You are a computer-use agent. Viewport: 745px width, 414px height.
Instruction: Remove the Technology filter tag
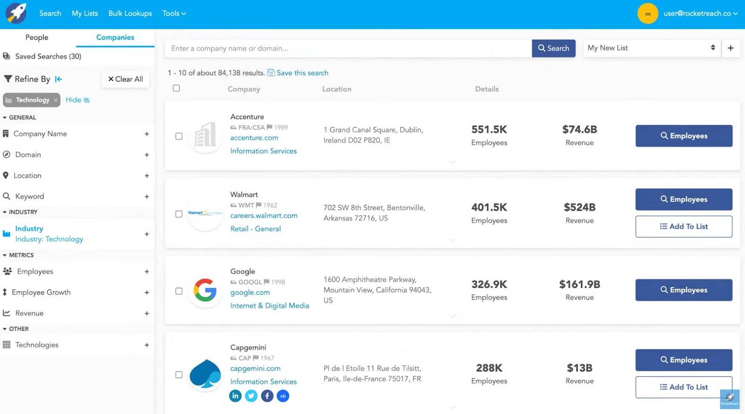click(x=56, y=100)
